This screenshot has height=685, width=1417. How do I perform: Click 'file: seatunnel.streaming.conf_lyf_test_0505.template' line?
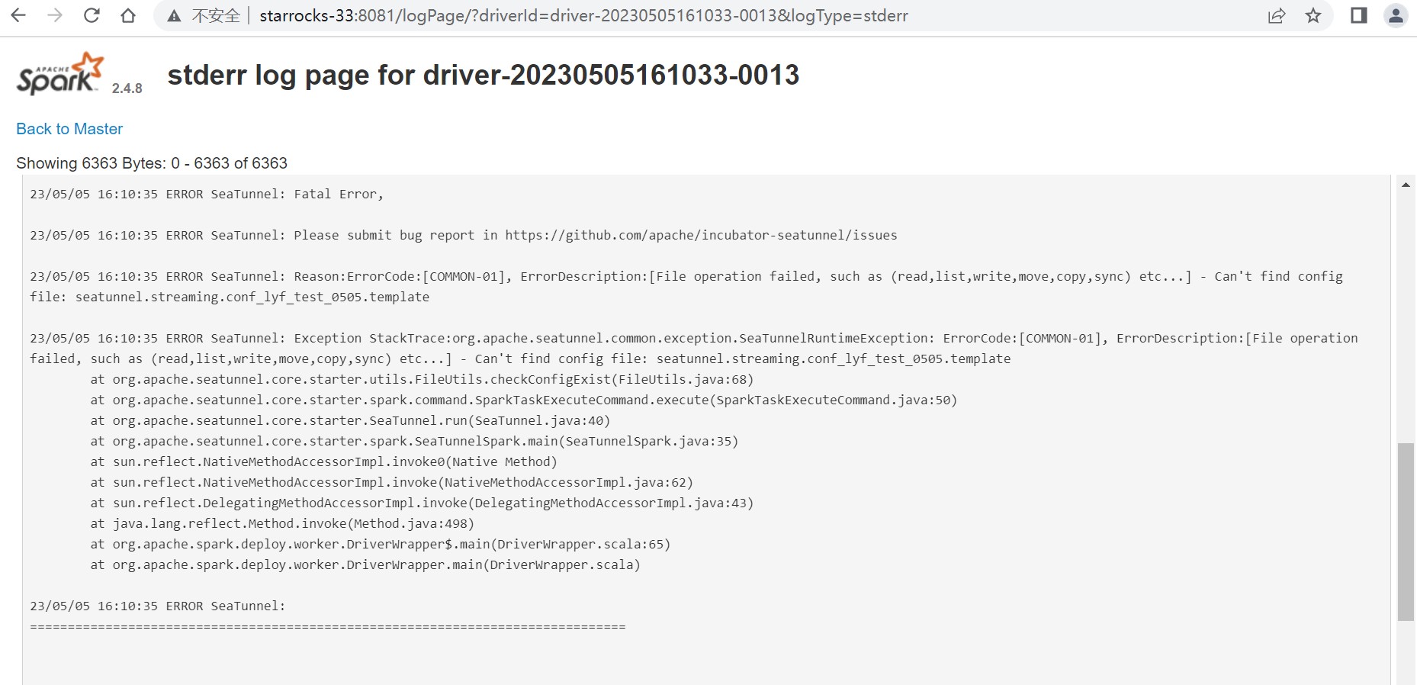coord(230,297)
